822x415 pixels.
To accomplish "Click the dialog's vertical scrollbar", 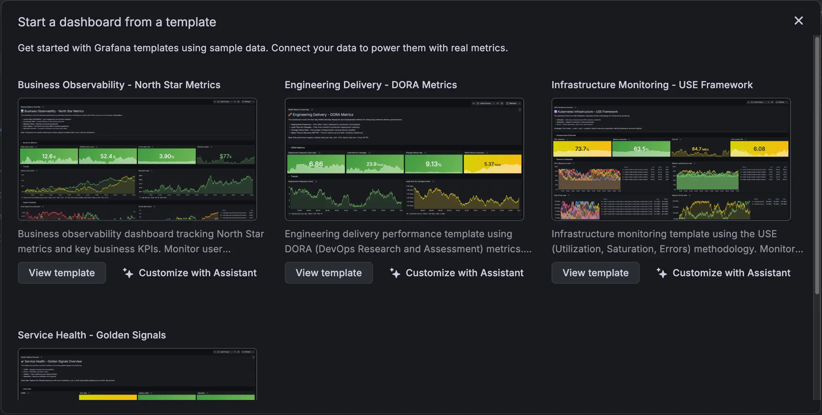I will [x=817, y=164].
